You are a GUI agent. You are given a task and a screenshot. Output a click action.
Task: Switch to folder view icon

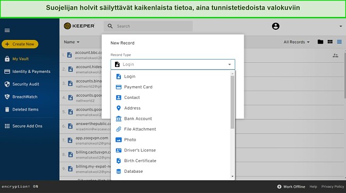[320, 41]
